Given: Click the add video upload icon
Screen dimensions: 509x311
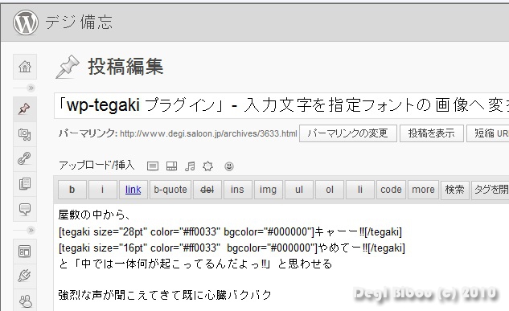Looking at the screenshot, I should pos(171,166).
